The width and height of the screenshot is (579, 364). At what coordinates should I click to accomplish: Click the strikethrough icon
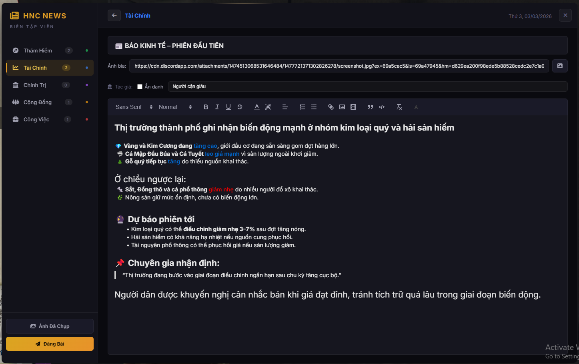pyautogui.click(x=239, y=107)
